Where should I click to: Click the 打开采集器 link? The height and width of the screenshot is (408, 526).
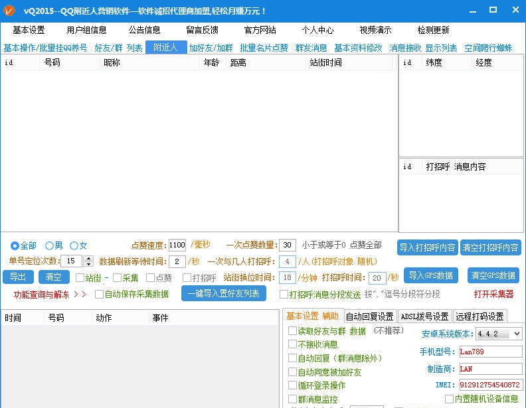[x=493, y=295]
